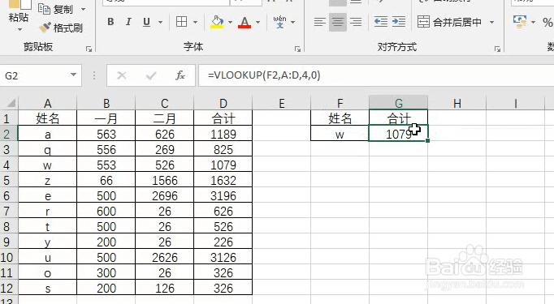Select cell A1 姓名 header
This screenshot has width=554, height=304.
click(x=48, y=118)
